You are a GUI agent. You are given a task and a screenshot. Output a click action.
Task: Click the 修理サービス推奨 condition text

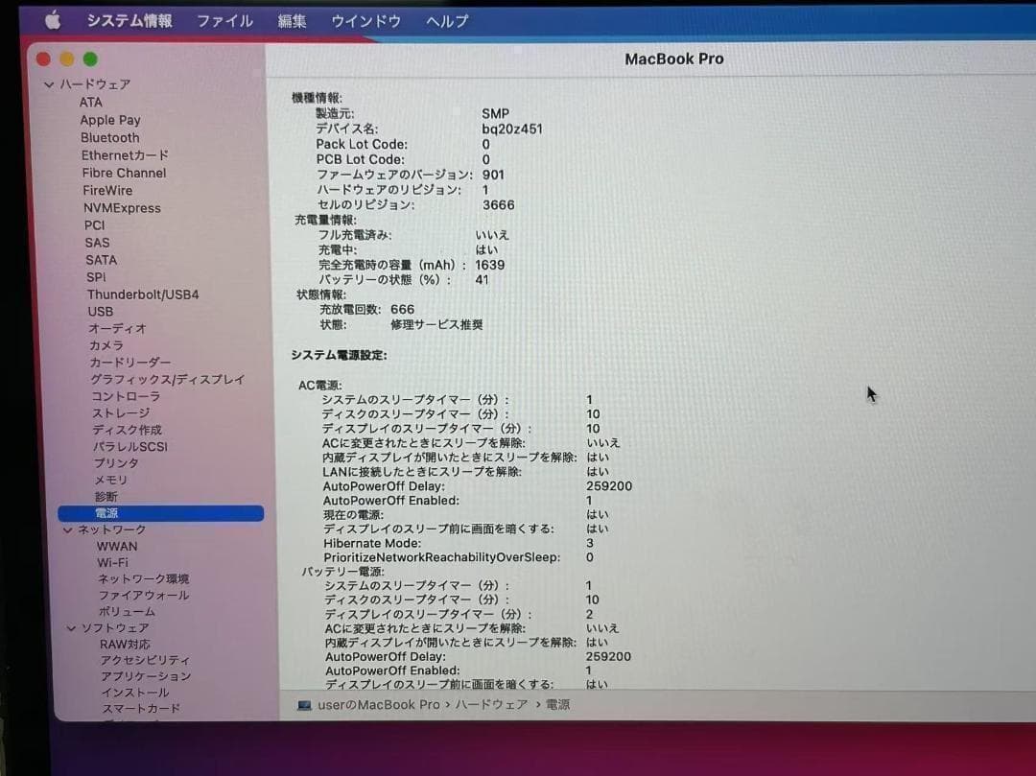[x=436, y=324]
